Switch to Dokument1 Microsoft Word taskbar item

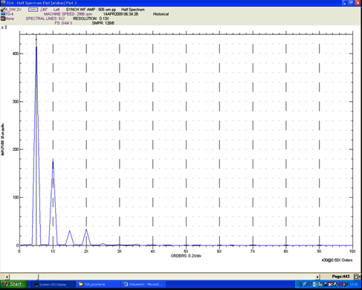pyautogui.click(x=143, y=285)
